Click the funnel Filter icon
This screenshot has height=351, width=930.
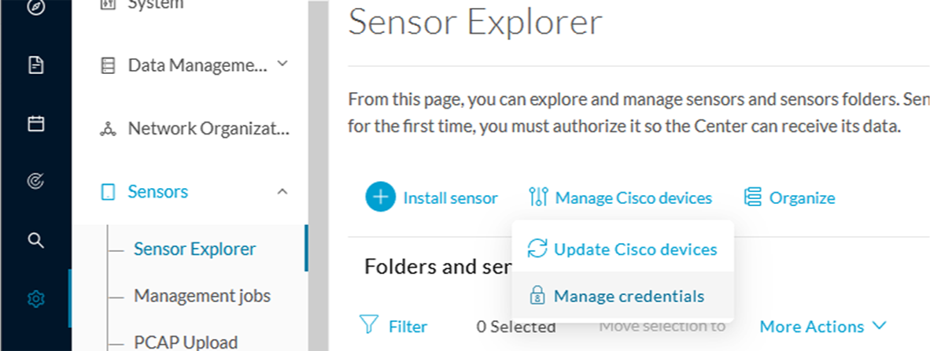pos(369,325)
